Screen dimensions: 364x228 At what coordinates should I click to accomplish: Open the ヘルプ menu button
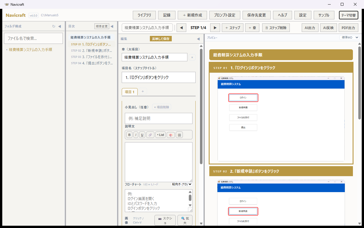pyautogui.click(x=282, y=15)
